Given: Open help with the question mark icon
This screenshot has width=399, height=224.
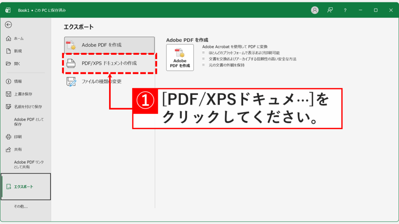Looking at the screenshot, I should (x=345, y=10).
